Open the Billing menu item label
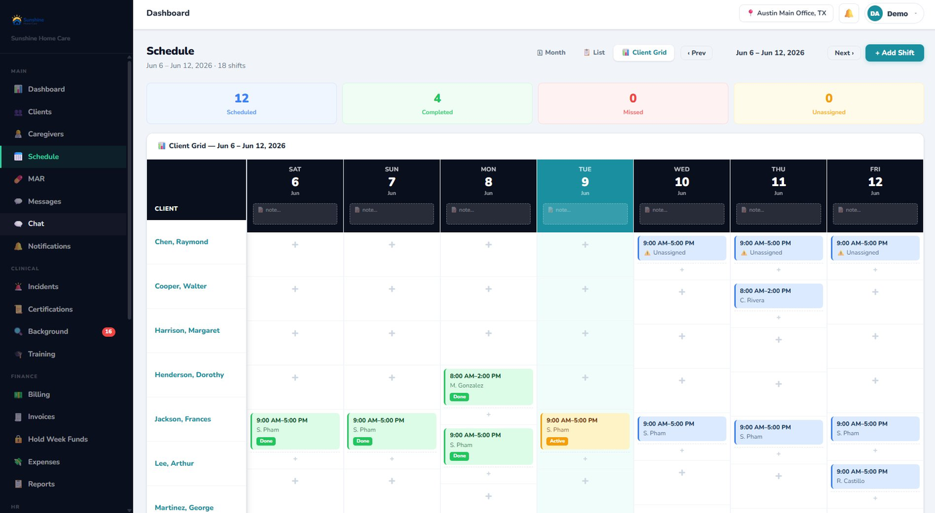Image resolution: width=935 pixels, height=513 pixels. [39, 395]
